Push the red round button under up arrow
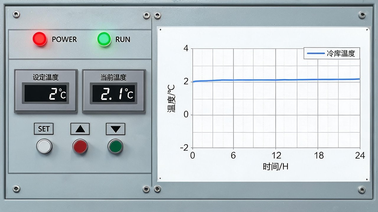 pyautogui.click(x=80, y=146)
